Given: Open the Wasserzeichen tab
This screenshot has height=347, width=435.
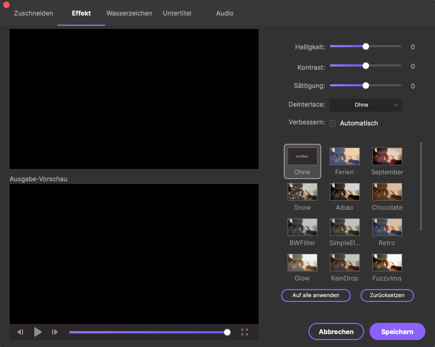Looking at the screenshot, I should click(x=129, y=13).
